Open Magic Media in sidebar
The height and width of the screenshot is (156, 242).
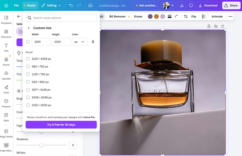click(x=6, y=133)
